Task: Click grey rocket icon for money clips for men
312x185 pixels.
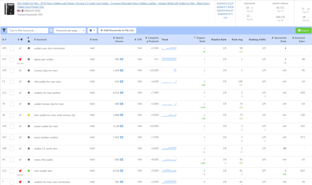Action: 20,71
